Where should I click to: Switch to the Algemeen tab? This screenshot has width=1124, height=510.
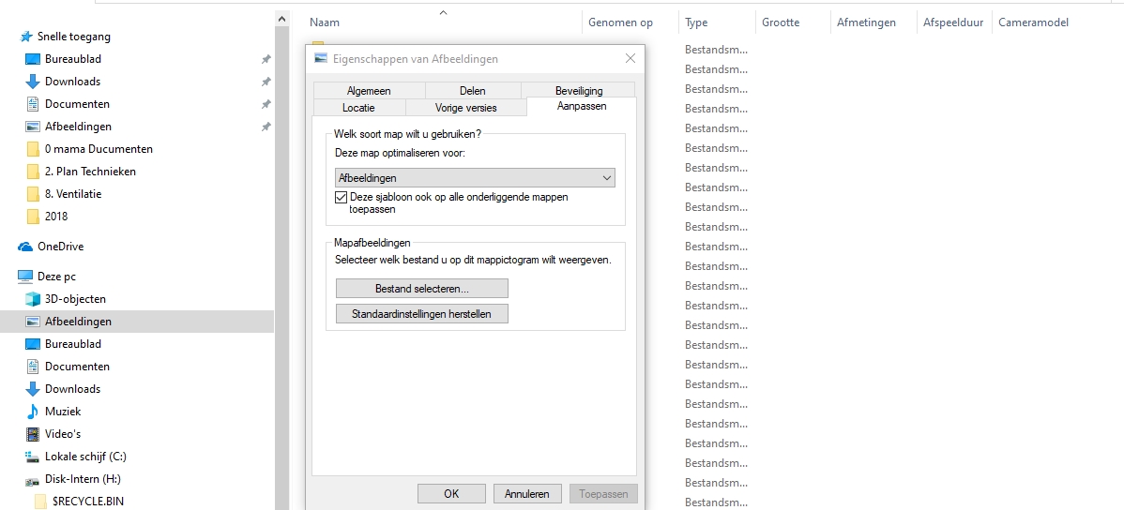(369, 91)
